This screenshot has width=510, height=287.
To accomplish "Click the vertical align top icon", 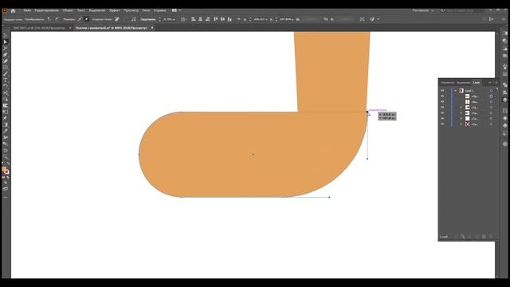I will pyautogui.click(x=216, y=19).
